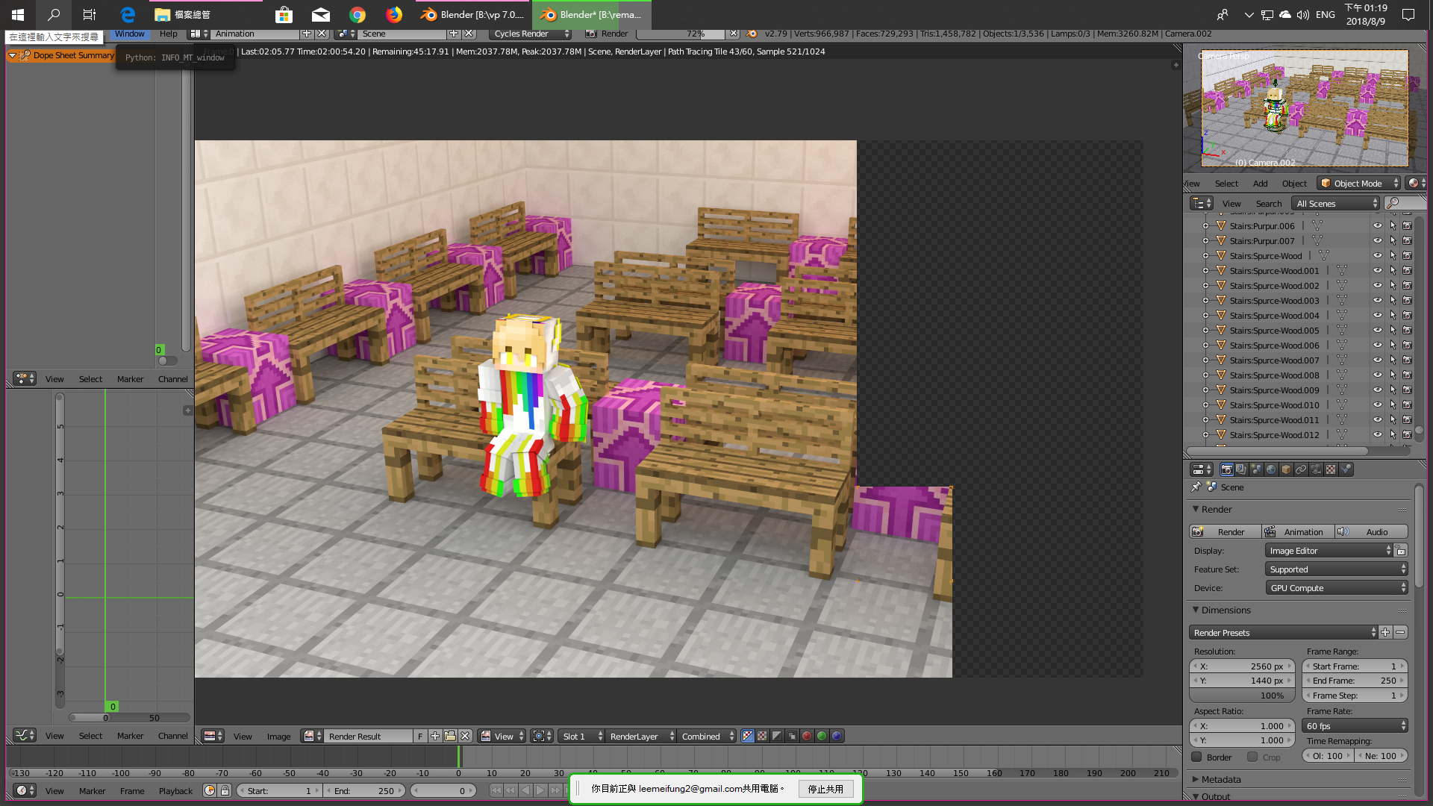Add a new scene
The image size is (1433, 806).
[454, 34]
